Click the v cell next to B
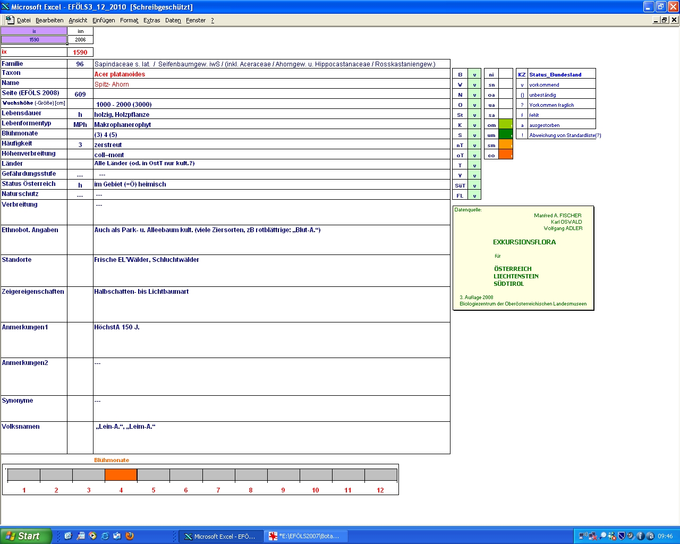 tap(474, 74)
